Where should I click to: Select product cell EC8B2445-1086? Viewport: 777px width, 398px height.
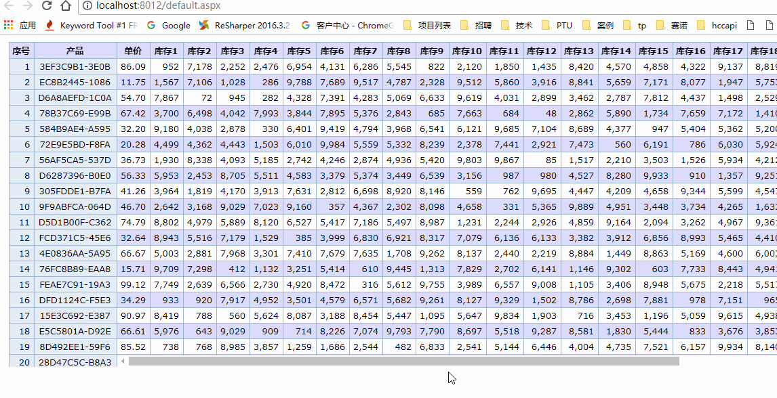[75, 82]
